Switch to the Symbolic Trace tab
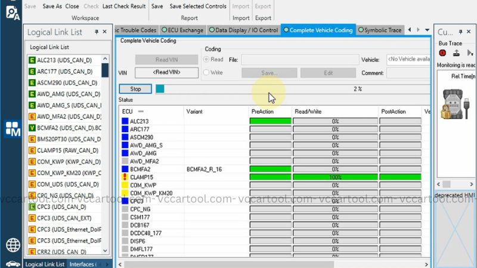477x268 pixels. coord(379,30)
